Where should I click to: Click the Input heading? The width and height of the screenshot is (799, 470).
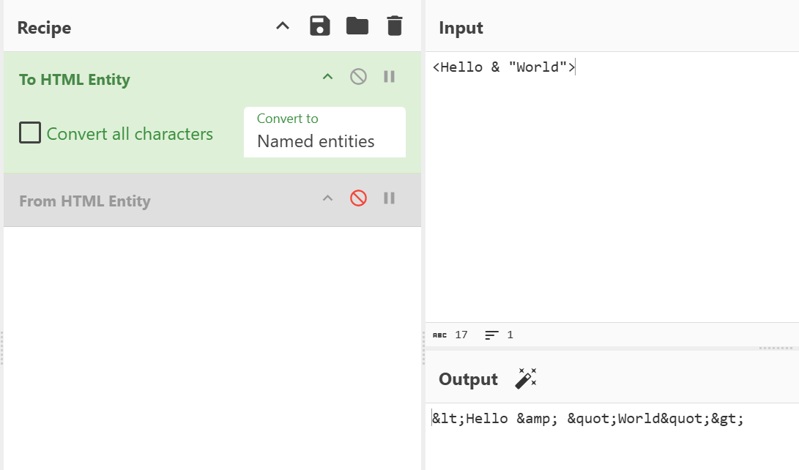[x=461, y=28]
